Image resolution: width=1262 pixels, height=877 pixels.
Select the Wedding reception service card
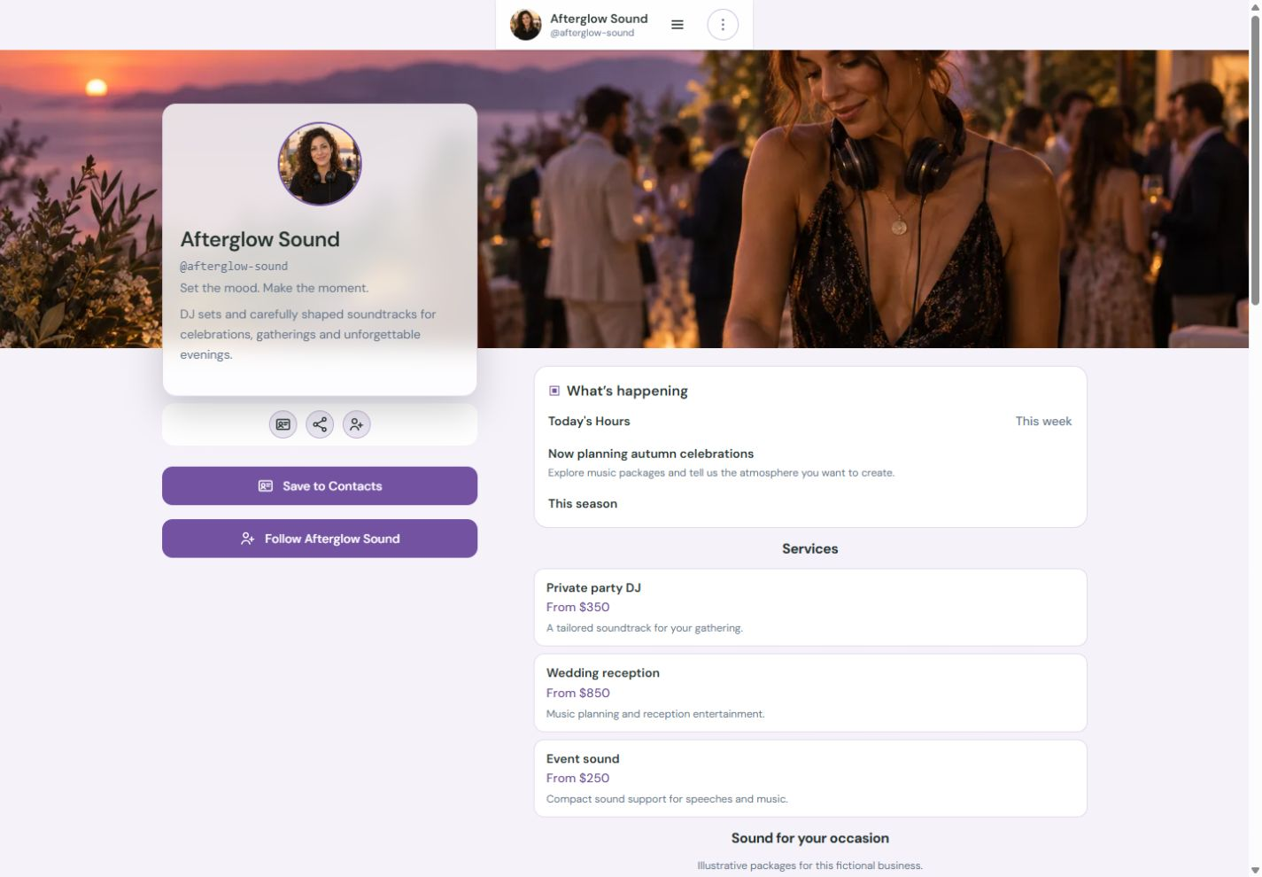[810, 693]
